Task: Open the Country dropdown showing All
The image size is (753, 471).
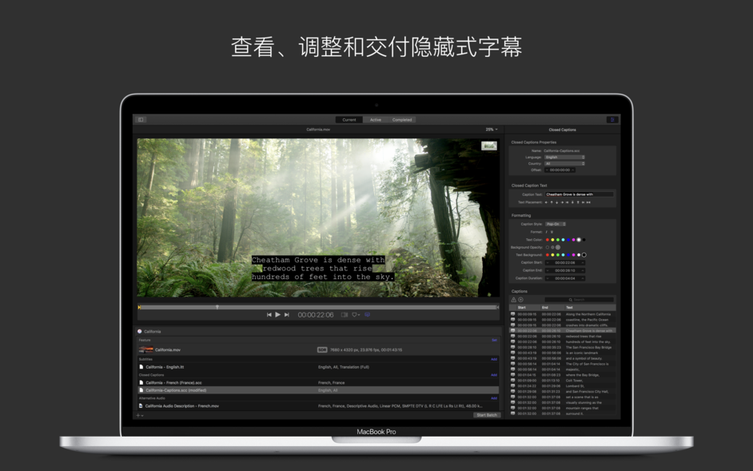Action: point(564,164)
